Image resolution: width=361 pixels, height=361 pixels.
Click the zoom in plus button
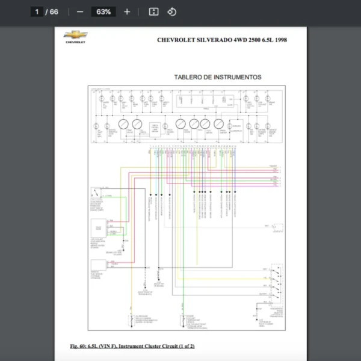coord(126,11)
